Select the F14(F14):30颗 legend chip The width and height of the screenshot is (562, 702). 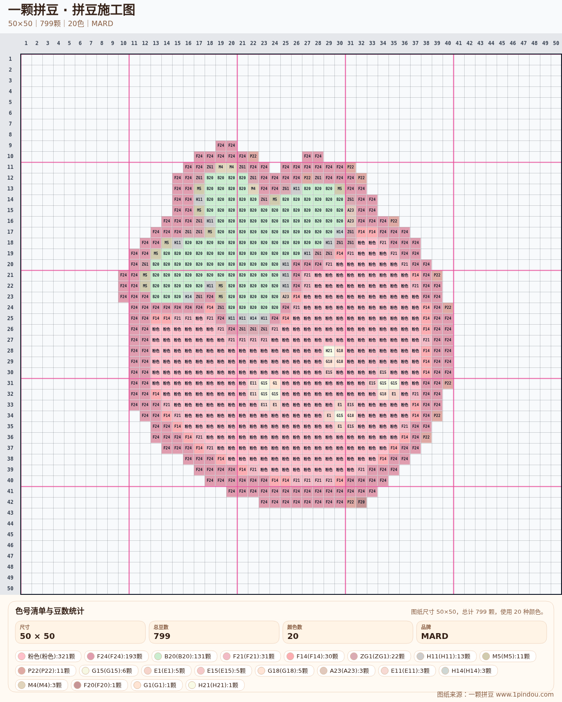point(314,656)
